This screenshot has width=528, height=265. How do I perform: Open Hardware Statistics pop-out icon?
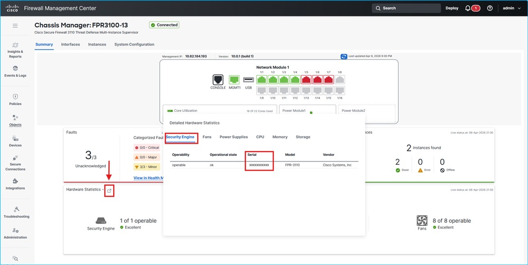(x=109, y=191)
